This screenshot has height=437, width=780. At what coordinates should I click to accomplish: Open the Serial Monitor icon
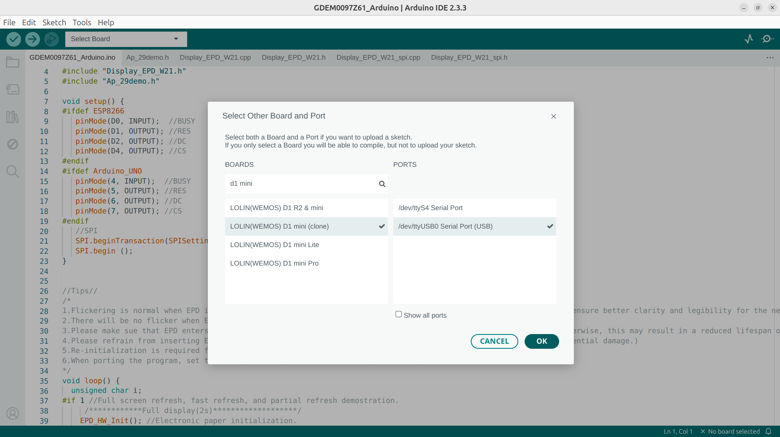pos(767,39)
